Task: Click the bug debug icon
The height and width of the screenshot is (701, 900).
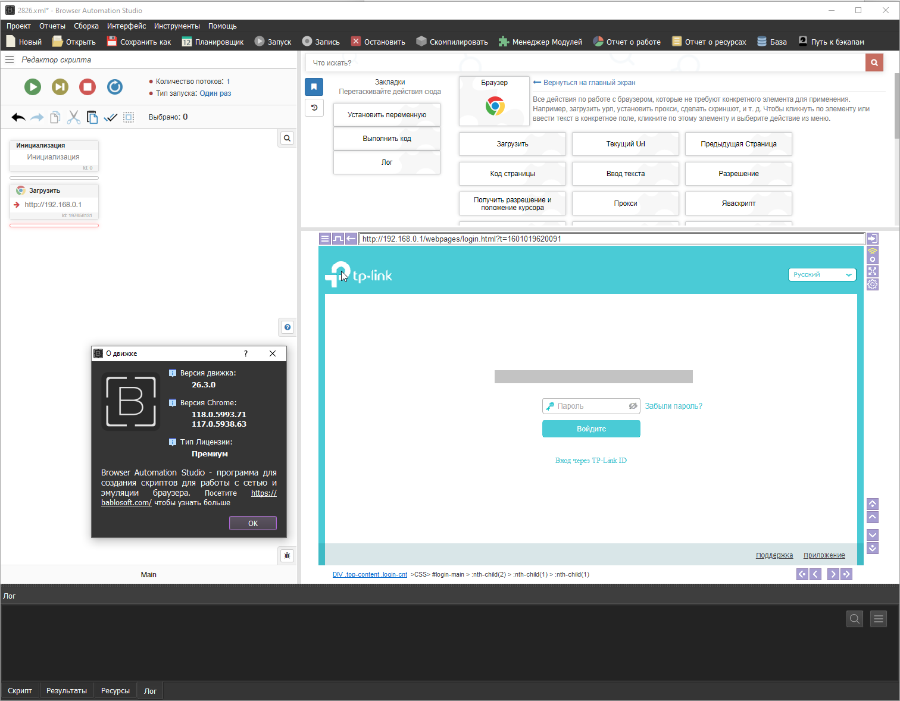Action: point(287,556)
